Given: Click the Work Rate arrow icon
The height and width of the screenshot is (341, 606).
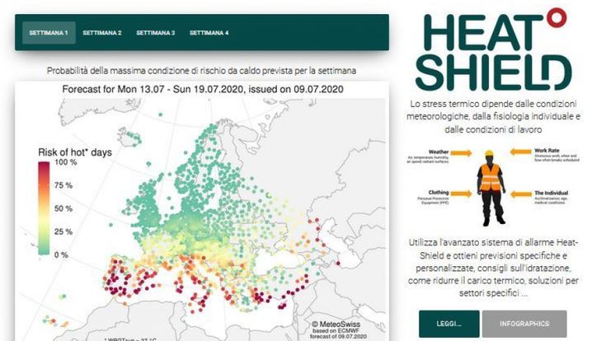Looking at the screenshot, I should (521, 152).
